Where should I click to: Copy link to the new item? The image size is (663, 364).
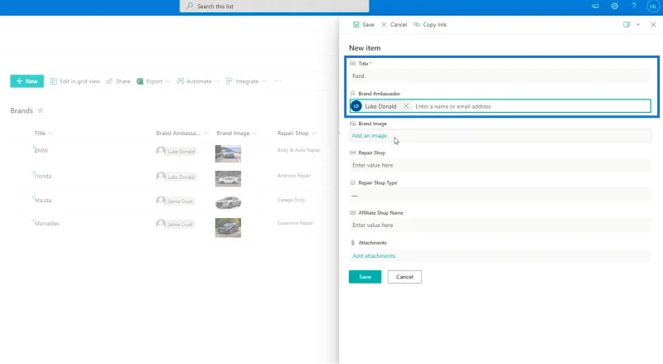point(430,25)
